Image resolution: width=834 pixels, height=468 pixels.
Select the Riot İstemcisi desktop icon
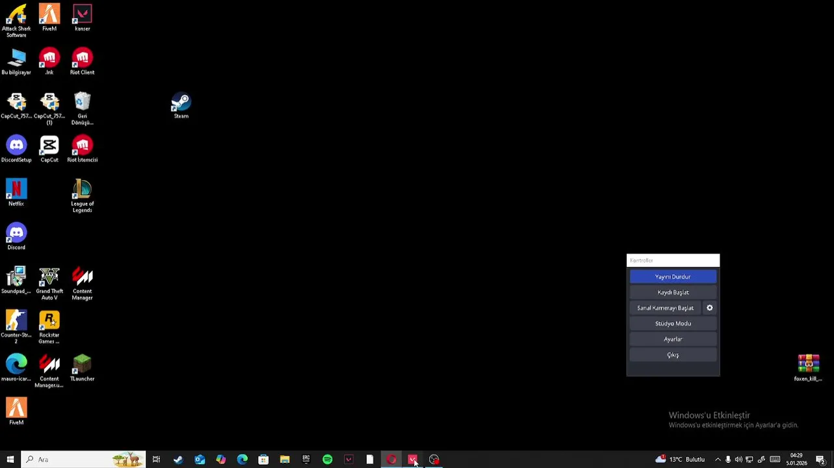(x=83, y=149)
